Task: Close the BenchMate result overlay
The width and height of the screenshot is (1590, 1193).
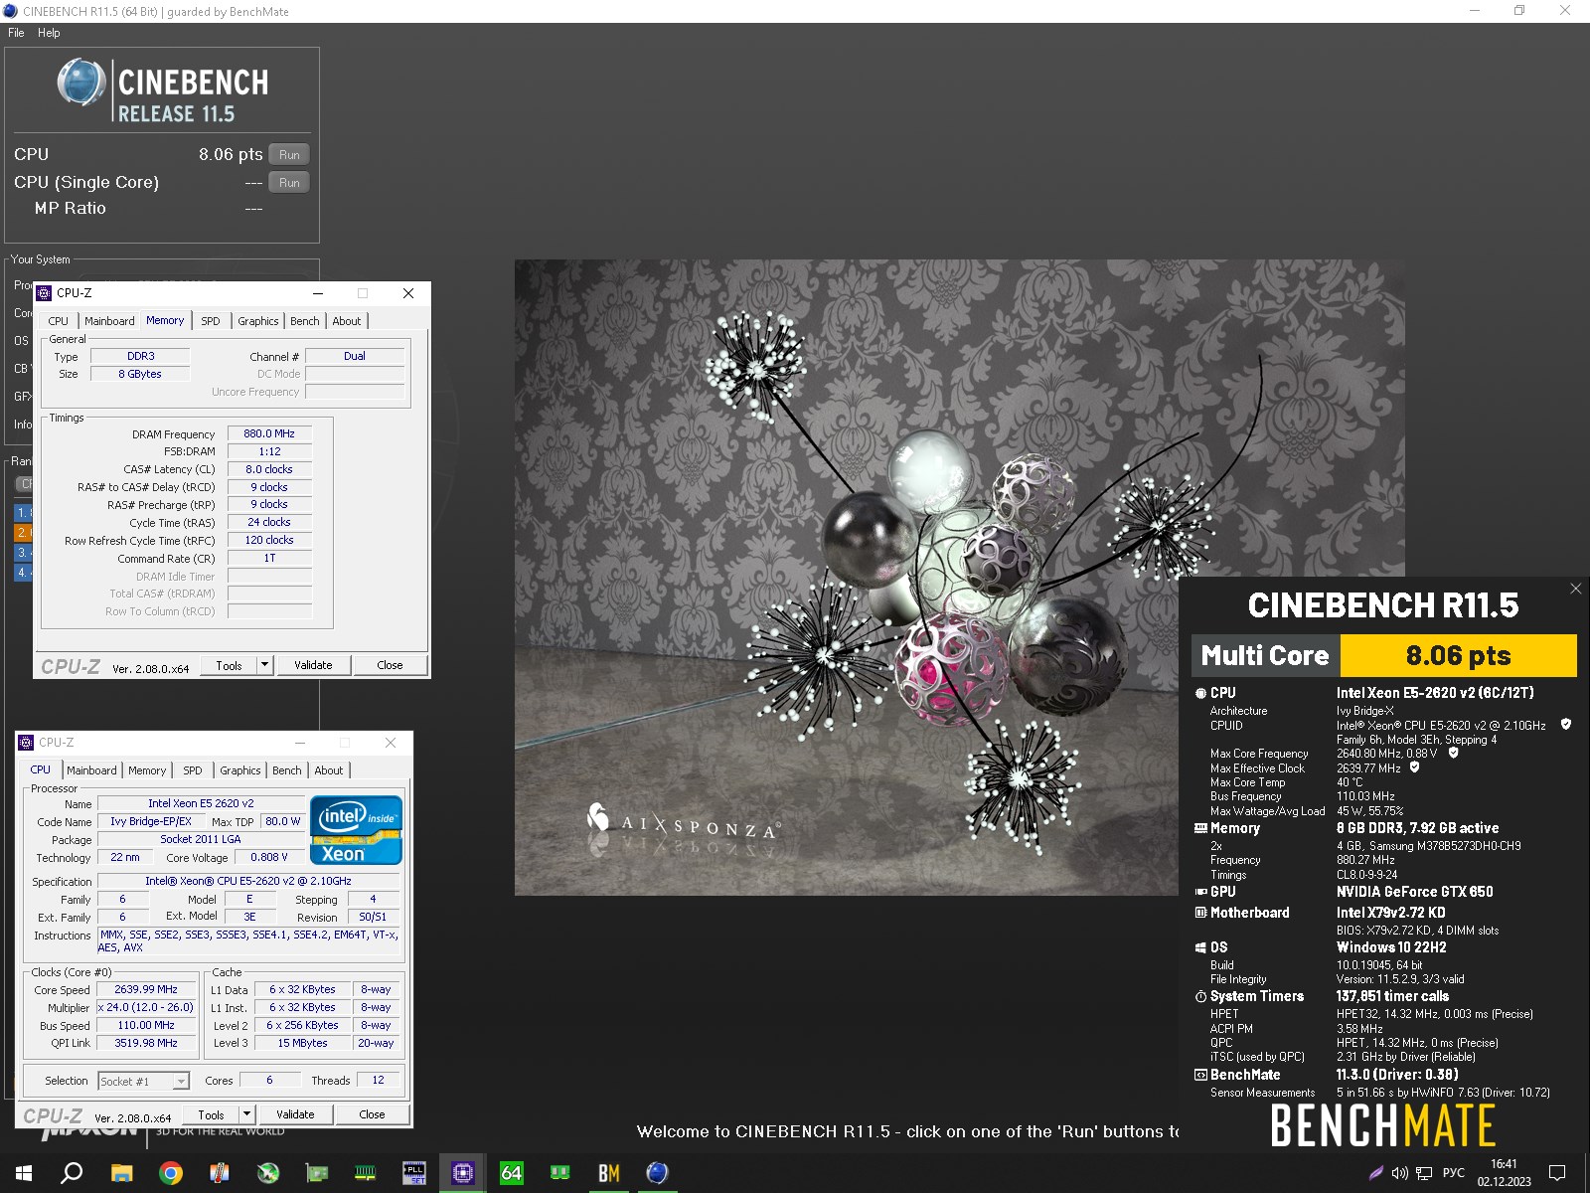Action: [x=1575, y=589]
